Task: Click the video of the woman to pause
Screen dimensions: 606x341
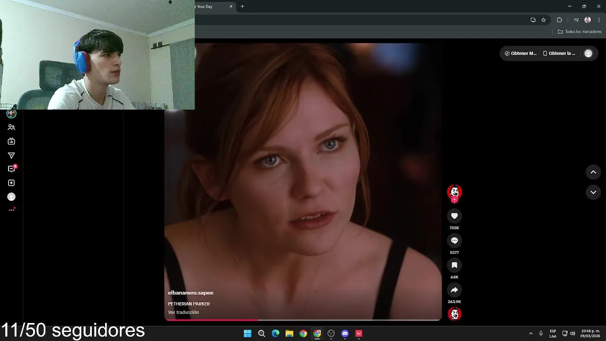Action: coord(303,181)
